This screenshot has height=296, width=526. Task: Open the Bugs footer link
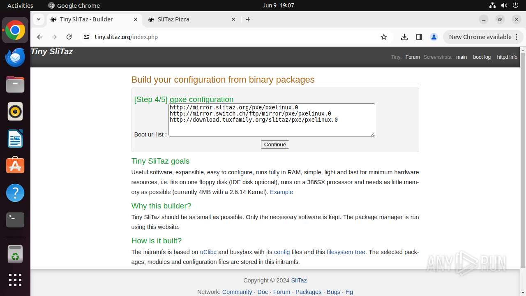pos(333,292)
